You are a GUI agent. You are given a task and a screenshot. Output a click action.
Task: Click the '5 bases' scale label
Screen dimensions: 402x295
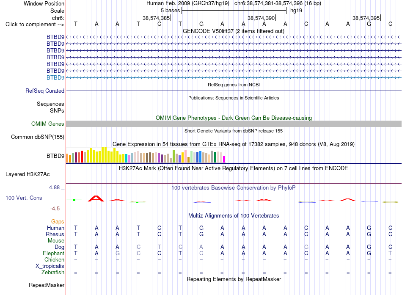pos(170,11)
